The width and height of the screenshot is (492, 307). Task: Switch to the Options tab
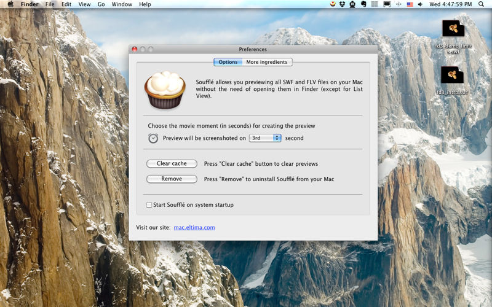(x=228, y=62)
